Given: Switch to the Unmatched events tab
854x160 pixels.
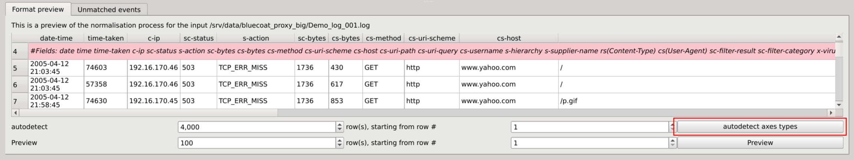Looking at the screenshot, I should click(x=109, y=10).
